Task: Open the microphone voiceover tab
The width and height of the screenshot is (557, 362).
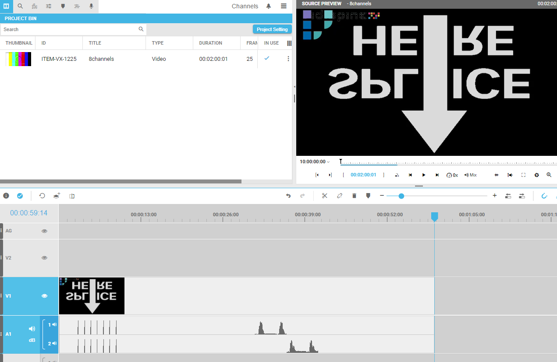Action: [91, 6]
